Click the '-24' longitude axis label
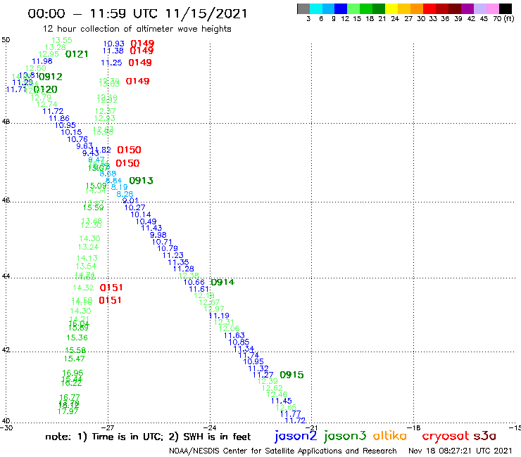The width and height of the screenshot is (521, 457). (210, 427)
